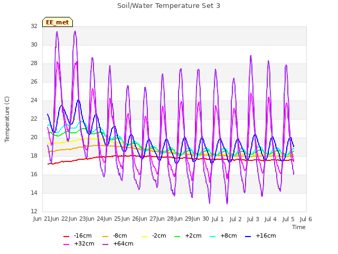Click the +16cm legend label
Viewport: 338px width, 254px height.
[x=266, y=235]
